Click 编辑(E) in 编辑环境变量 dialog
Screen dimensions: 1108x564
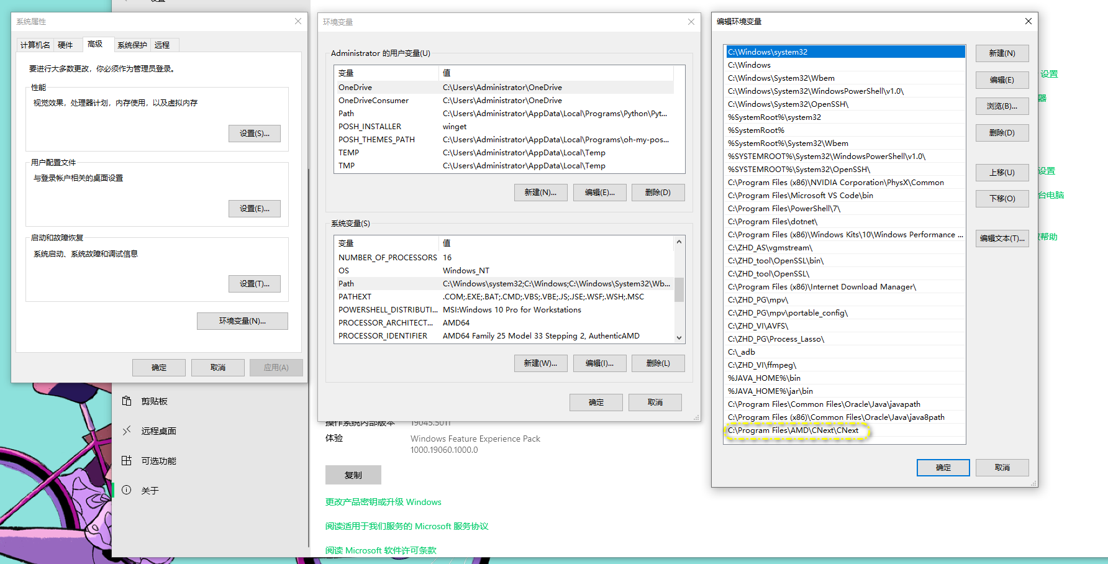click(1002, 80)
